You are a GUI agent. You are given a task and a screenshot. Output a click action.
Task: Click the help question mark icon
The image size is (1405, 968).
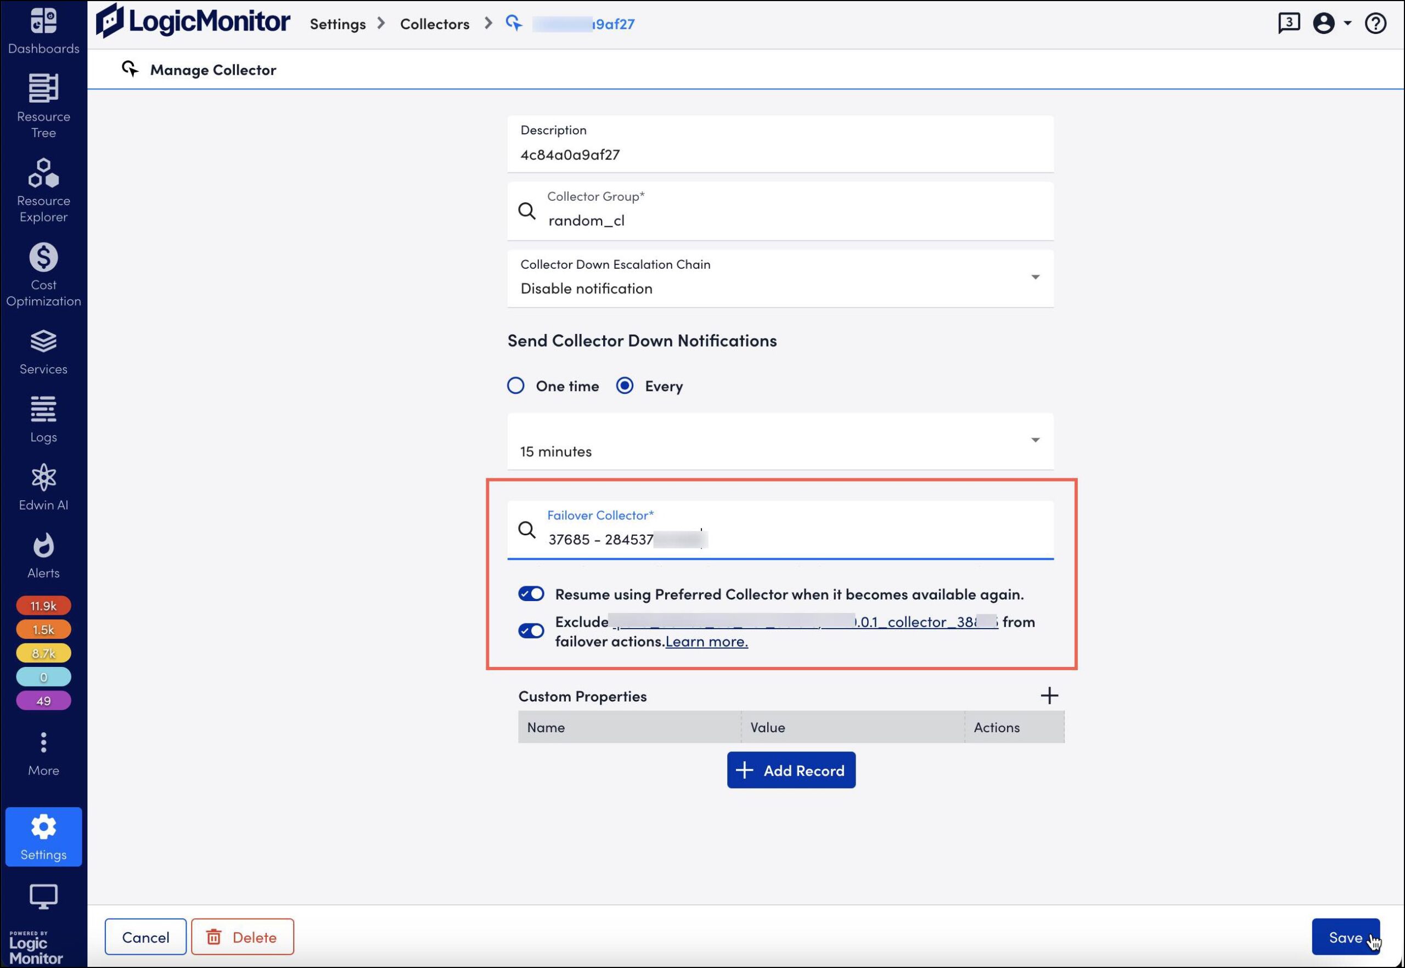click(1375, 24)
